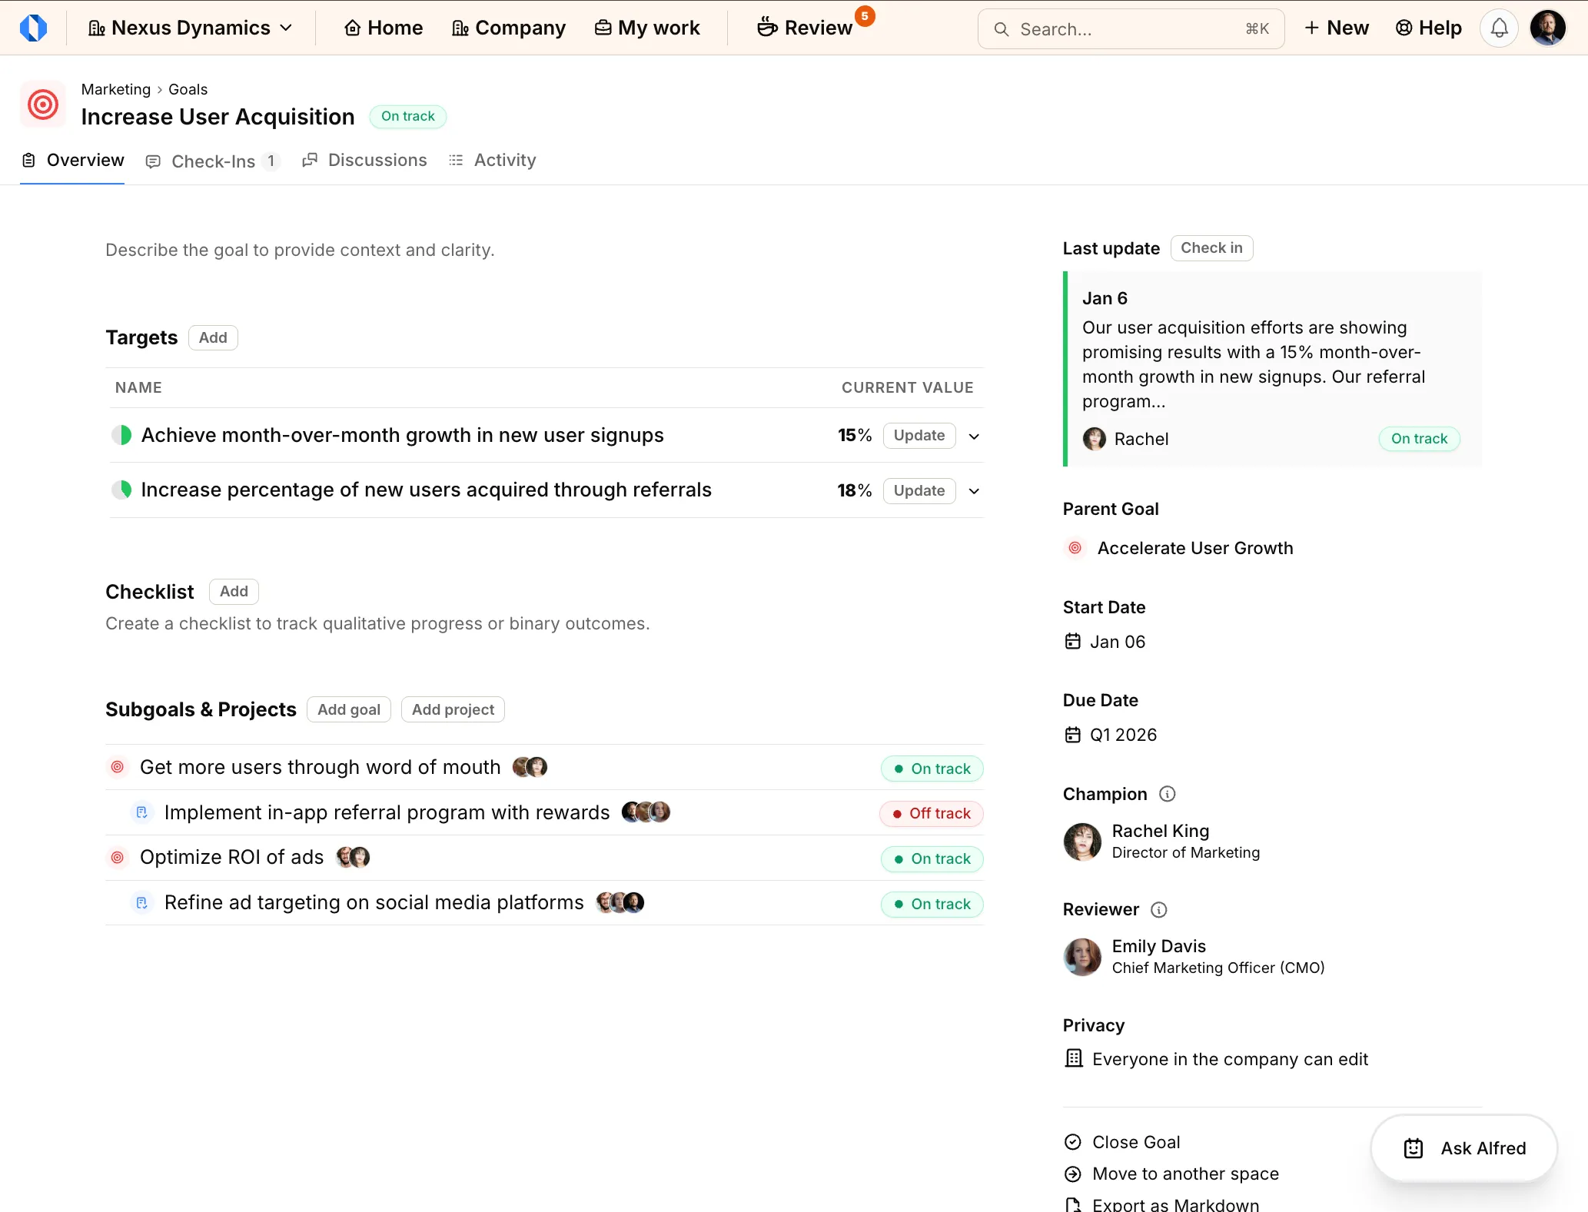The image size is (1588, 1212).
Task: Expand the month-over-month growth target row
Action: pos(973,436)
